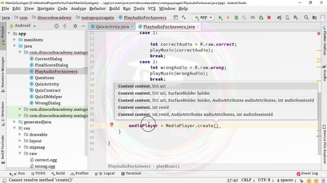Stop the running app with the red square
The height and width of the screenshot is (183, 327).
[x=269, y=18]
